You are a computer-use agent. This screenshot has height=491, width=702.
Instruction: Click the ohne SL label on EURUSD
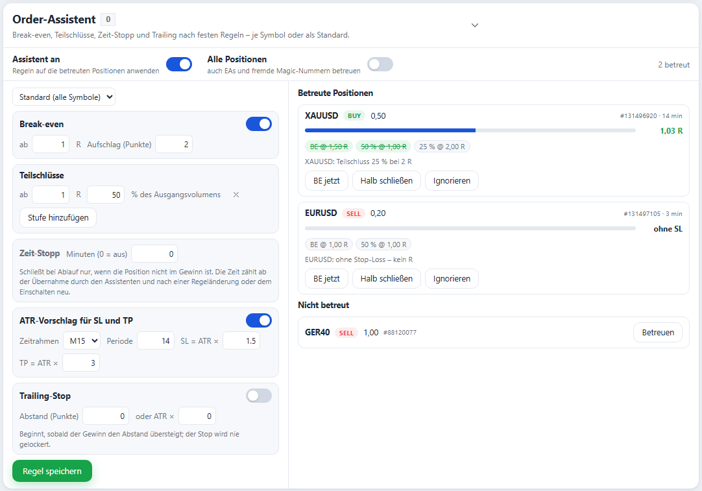point(668,229)
